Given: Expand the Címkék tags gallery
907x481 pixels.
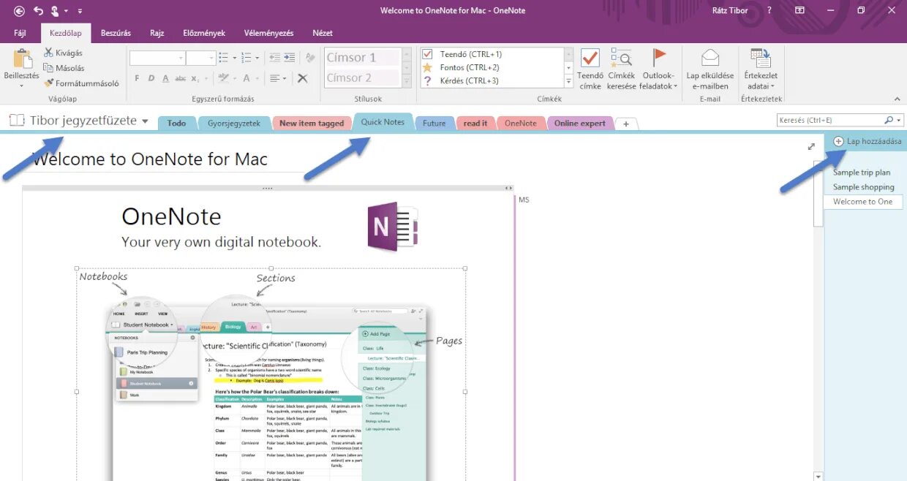Looking at the screenshot, I should (x=569, y=82).
